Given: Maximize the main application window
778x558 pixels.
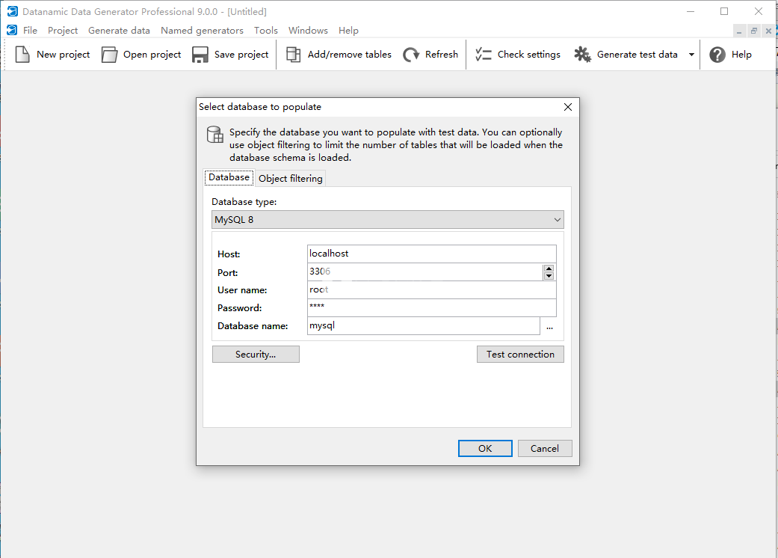Looking at the screenshot, I should (724, 11).
